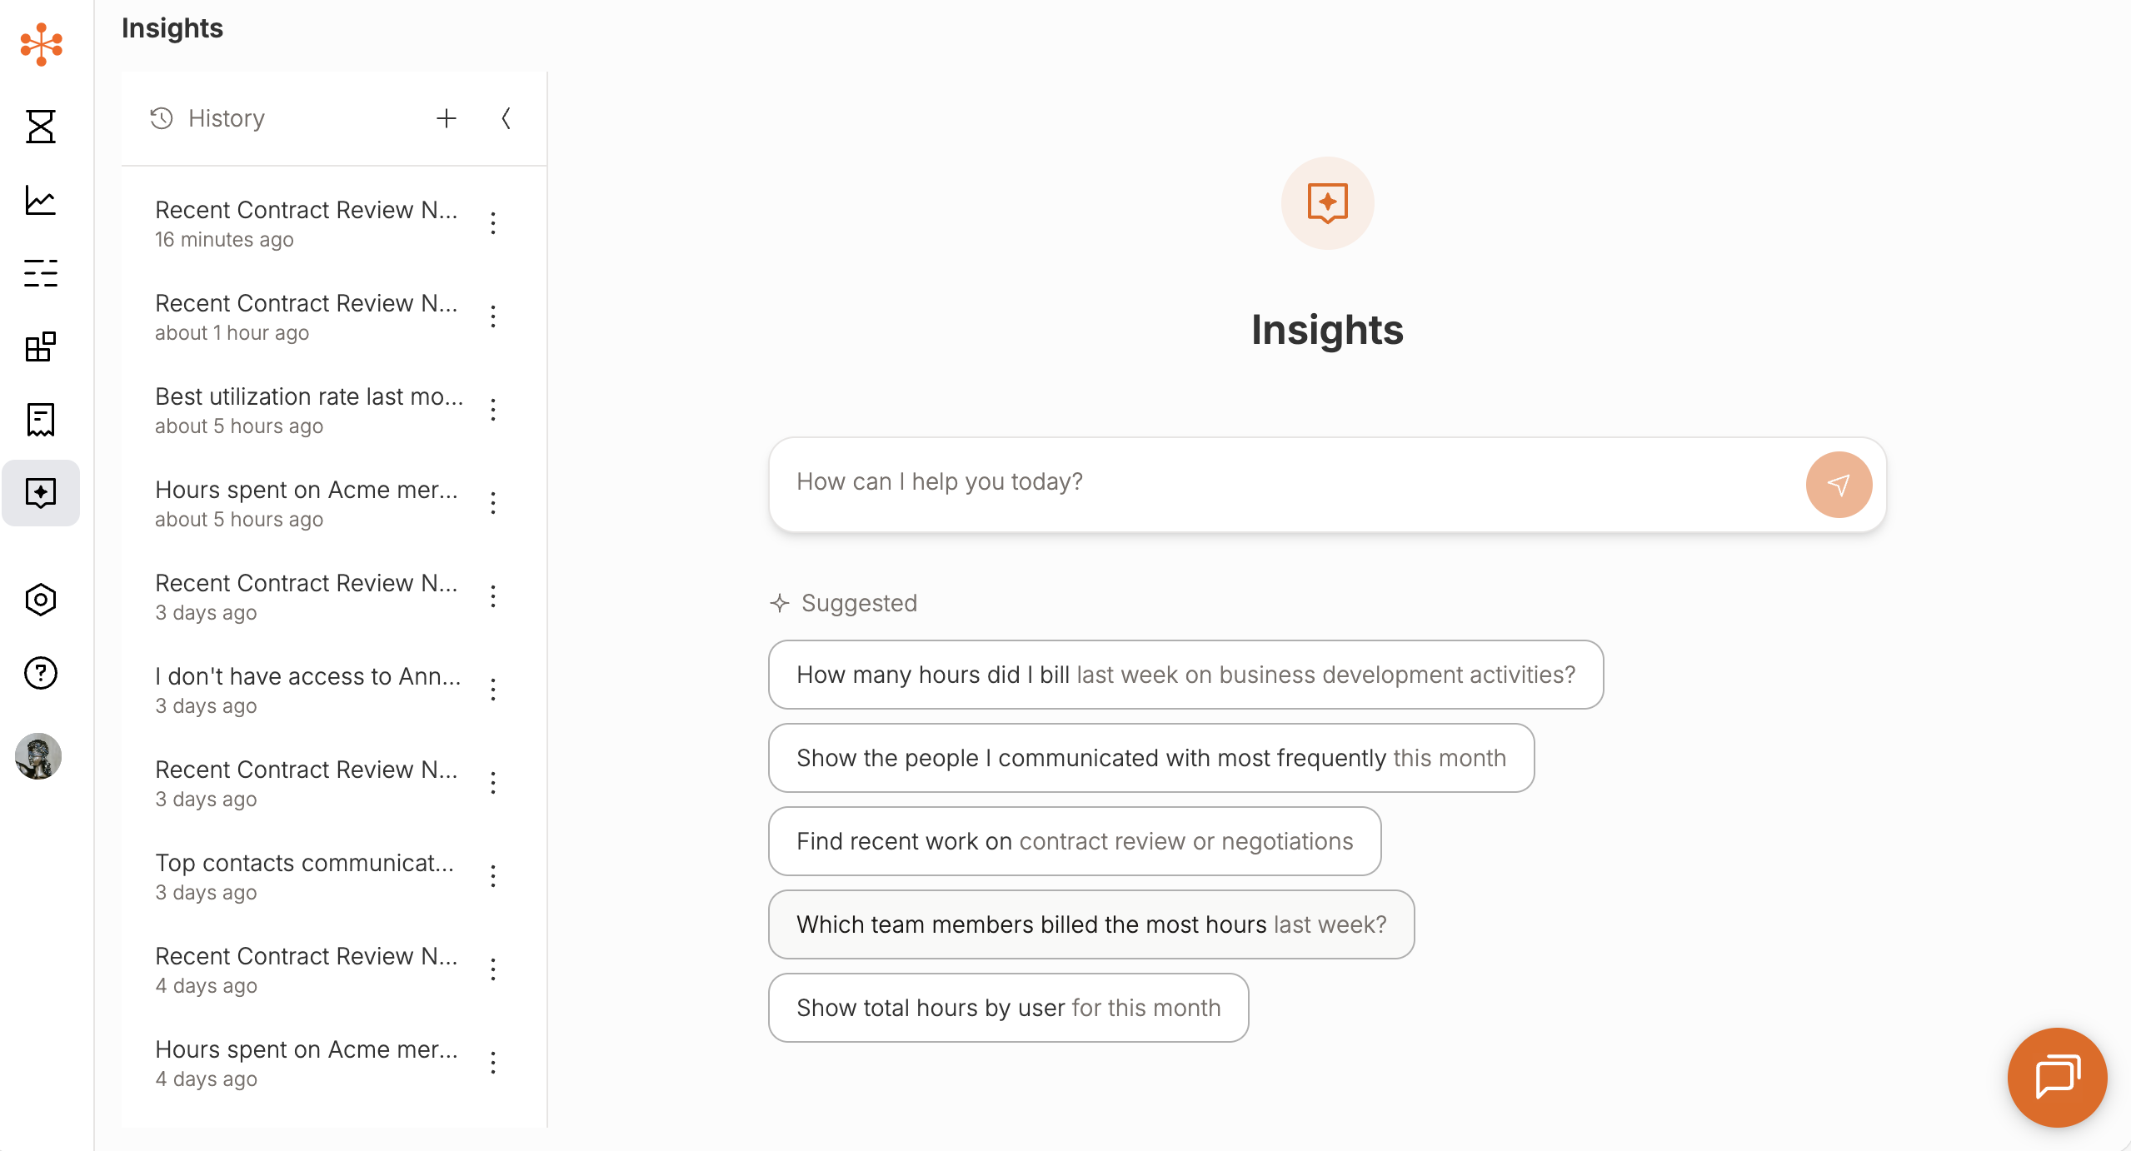Open the user profile avatar
2131x1151 pixels.
coord(38,756)
